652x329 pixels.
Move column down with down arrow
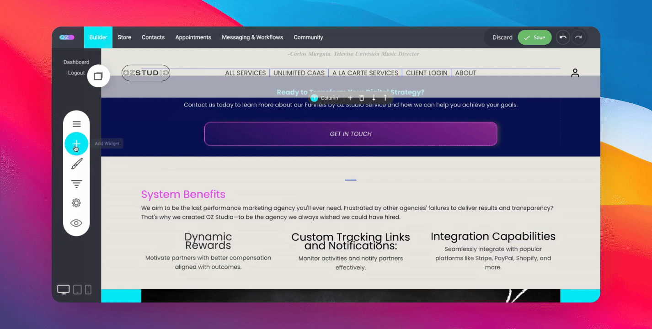(x=374, y=98)
